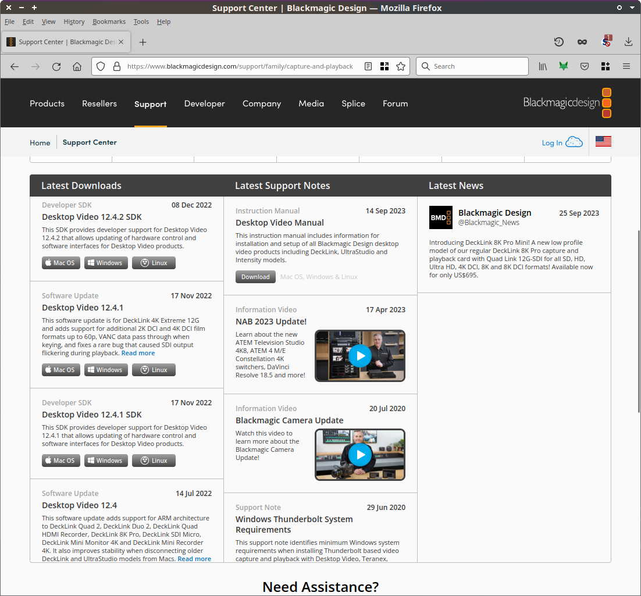Bookmark this page with the star icon
The width and height of the screenshot is (641, 596).
pyautogui.click(x=400, y=66)
